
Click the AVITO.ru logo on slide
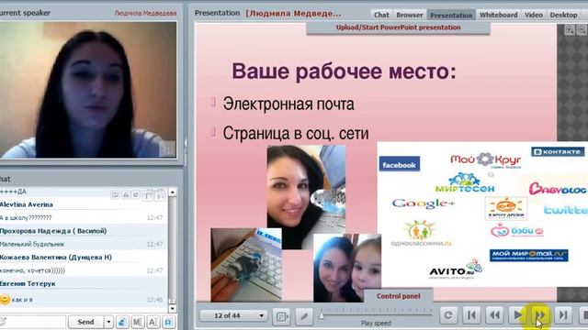(456, 269)
